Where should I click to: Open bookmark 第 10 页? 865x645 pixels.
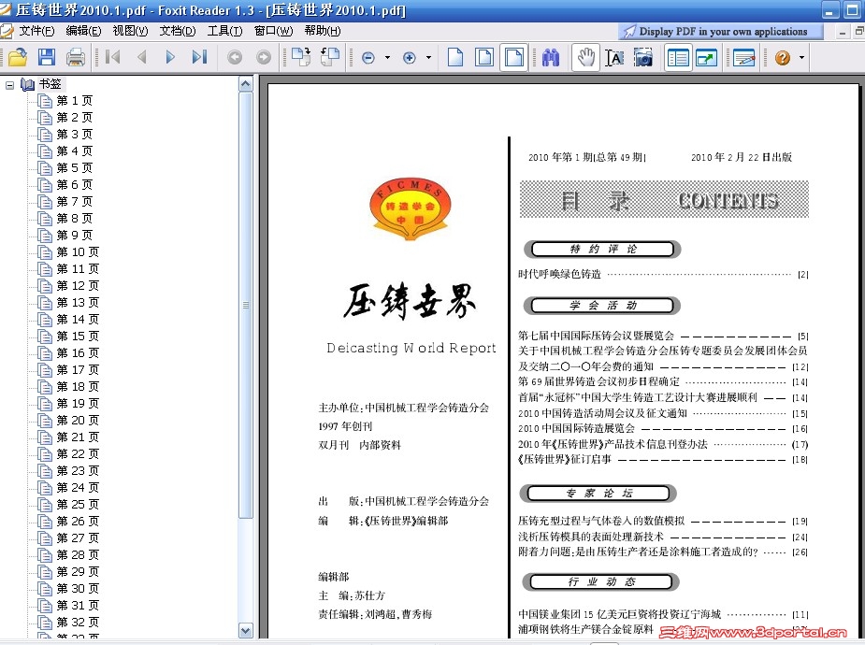coord(78,252)
